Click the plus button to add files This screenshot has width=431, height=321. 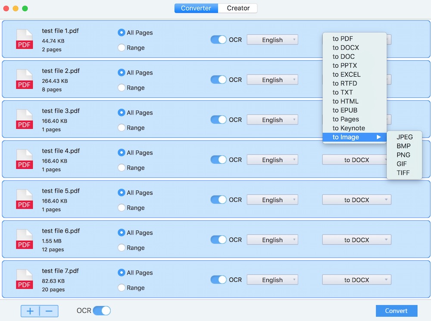coord(30,311)
